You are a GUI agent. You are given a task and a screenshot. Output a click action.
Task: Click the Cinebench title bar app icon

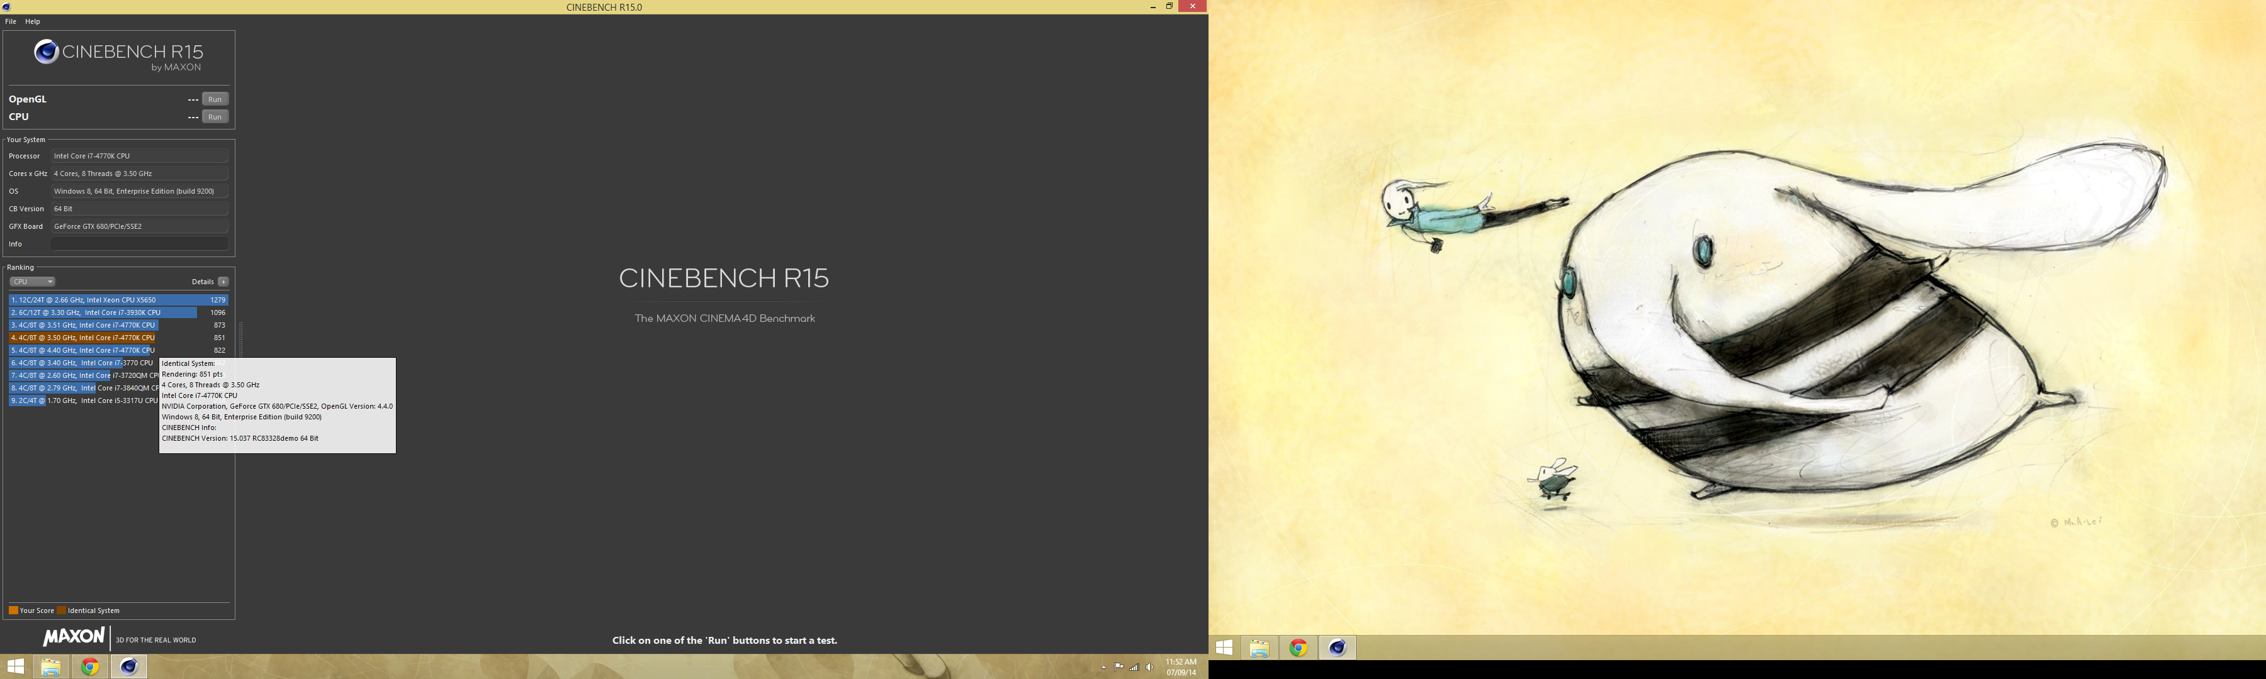(x=7, y=7)
